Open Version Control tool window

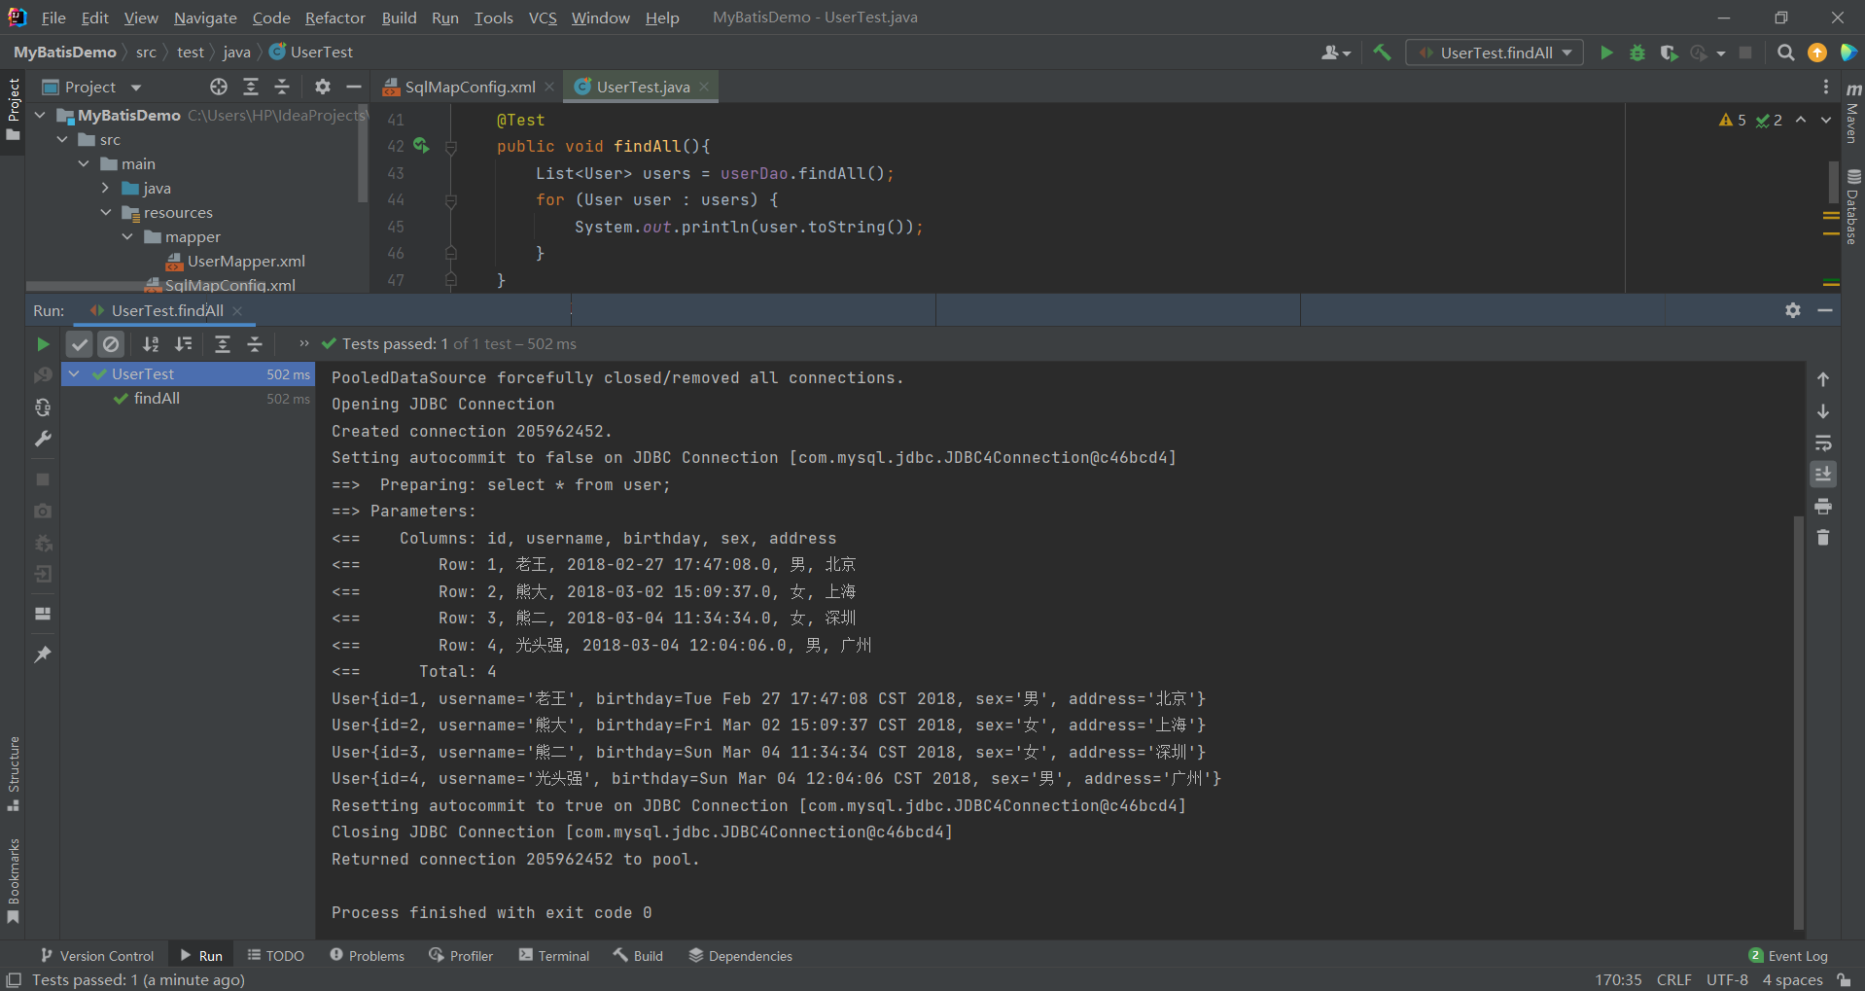(97, 956)
